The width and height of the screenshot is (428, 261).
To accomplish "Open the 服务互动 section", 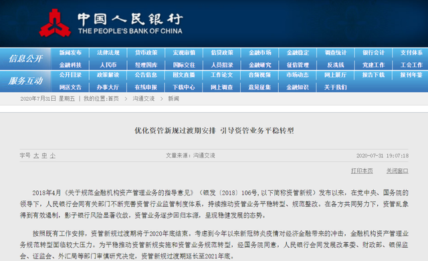I will pos(25,81).
